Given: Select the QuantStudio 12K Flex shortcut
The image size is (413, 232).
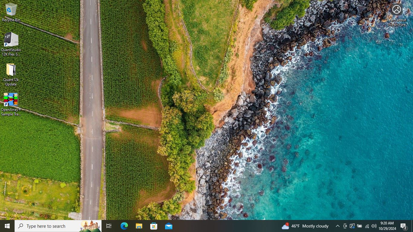Looking at the screenshot, I should 11,44.
